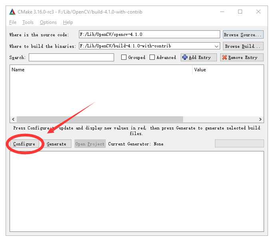Maximize the CMake window
Image resolution: width=274 pixels, height=243 pixels.
point(240,12)
